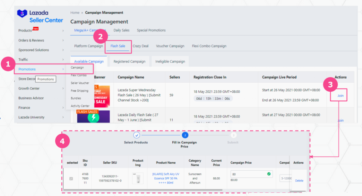Click the horizontal scrollbar under product table

click(x=143, y=190)
